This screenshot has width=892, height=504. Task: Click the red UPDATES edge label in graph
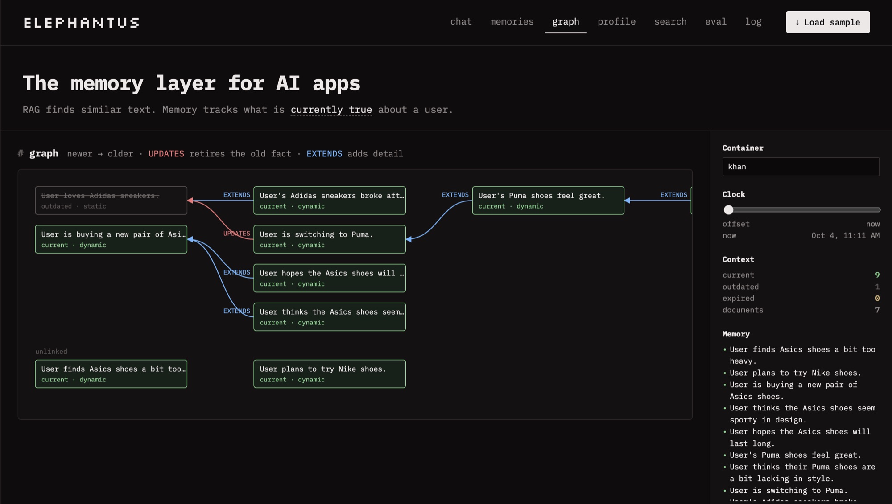tap(237, 234)
